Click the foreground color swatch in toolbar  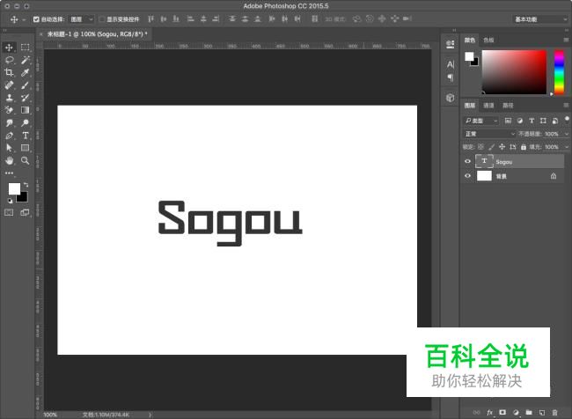[x=14, y=189]
